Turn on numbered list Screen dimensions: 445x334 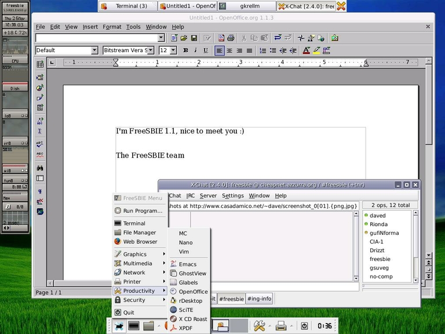263,50
